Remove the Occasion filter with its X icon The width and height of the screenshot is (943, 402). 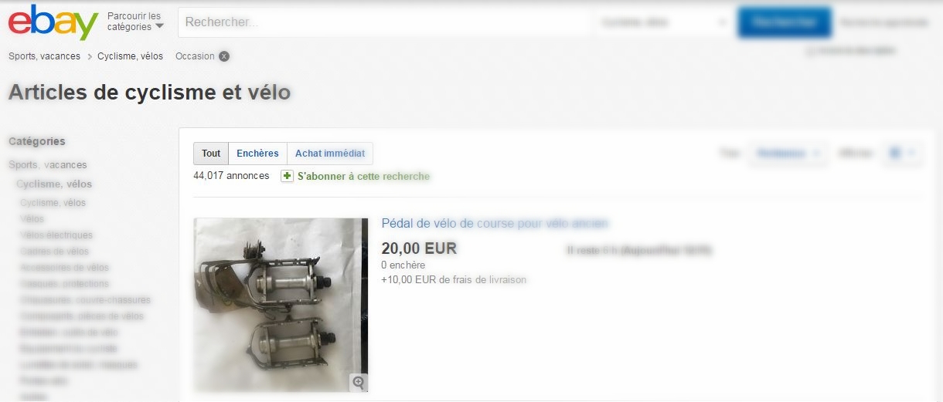click(x=223, y=56)
